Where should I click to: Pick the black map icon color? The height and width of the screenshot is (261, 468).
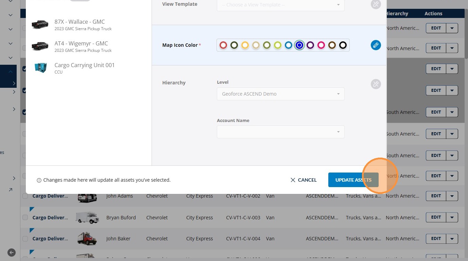click(343, 45)
